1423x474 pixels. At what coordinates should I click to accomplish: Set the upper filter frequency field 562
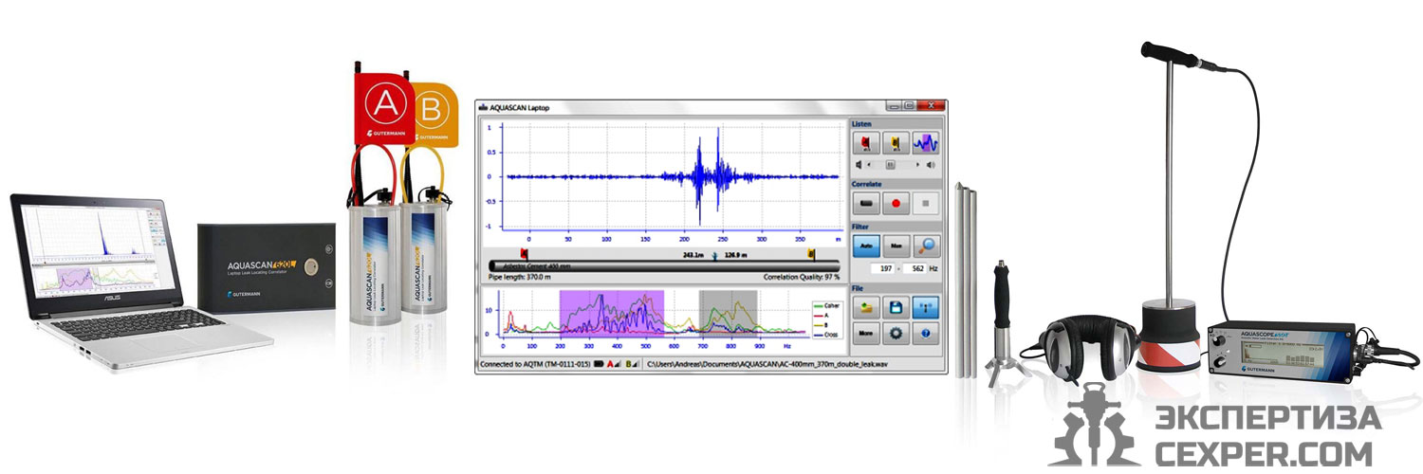[x=914, y=268]
